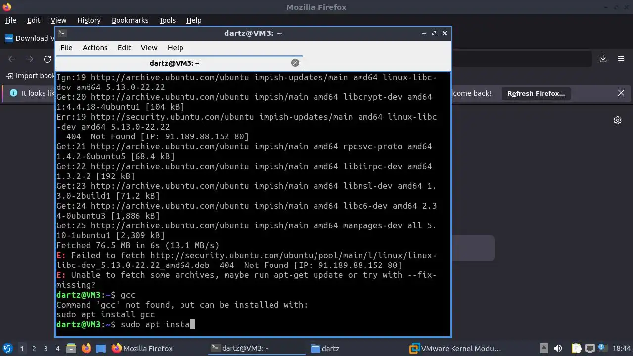
Task: Open the network connection tray icon
Action: coord(589,348)
